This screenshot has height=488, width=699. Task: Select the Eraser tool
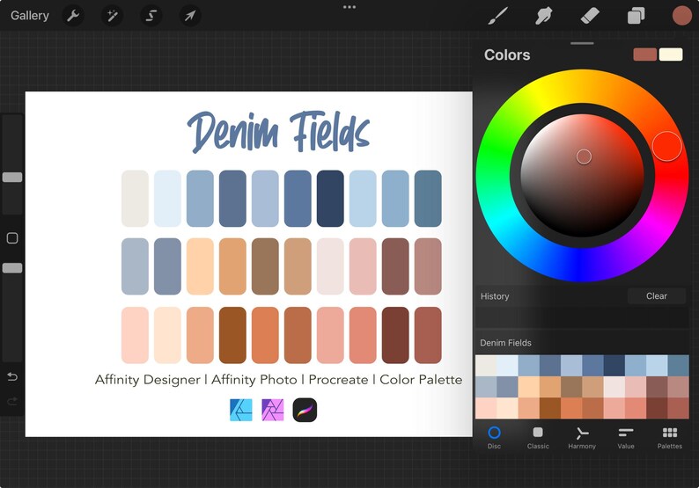589,16
